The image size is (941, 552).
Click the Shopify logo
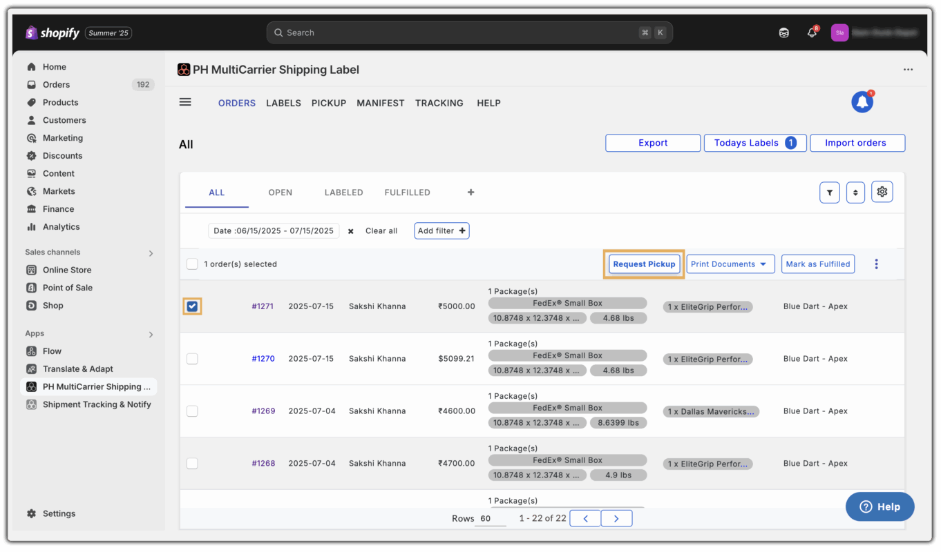(53, 32)
